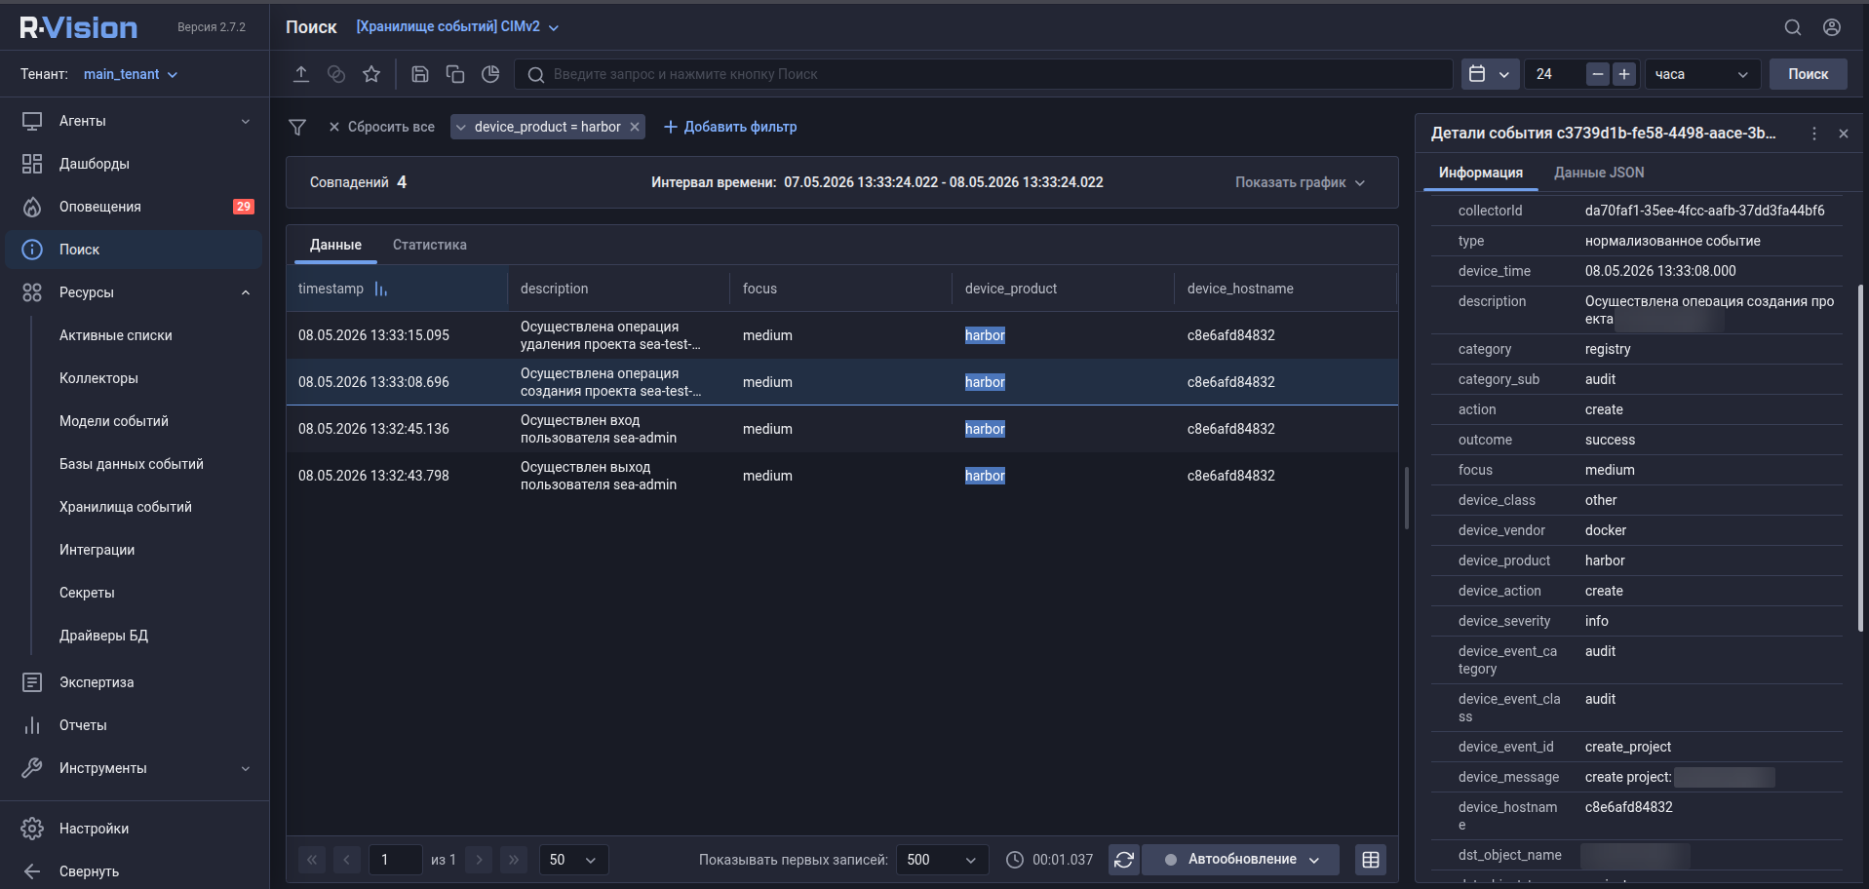1869x889 pixels.
Task: Select the Информация tab in details
Action: pos(1480,173)
